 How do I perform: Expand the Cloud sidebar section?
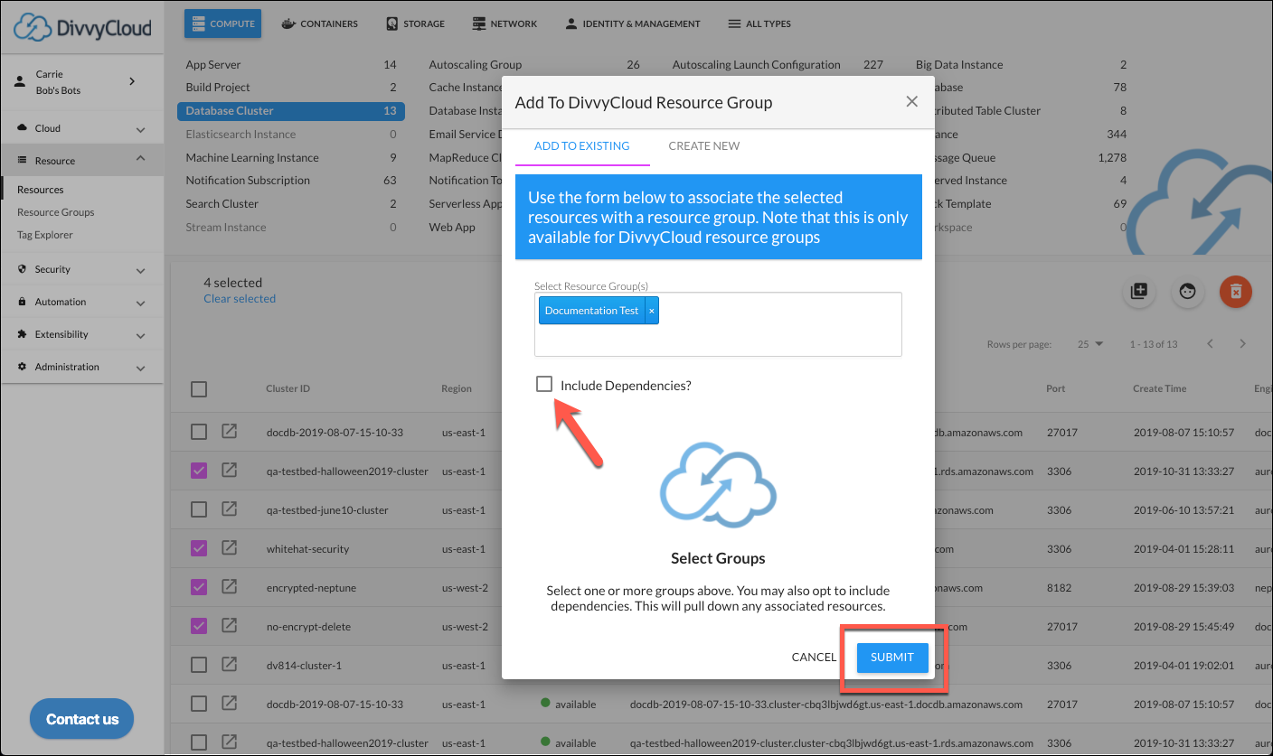coord(81,128)
